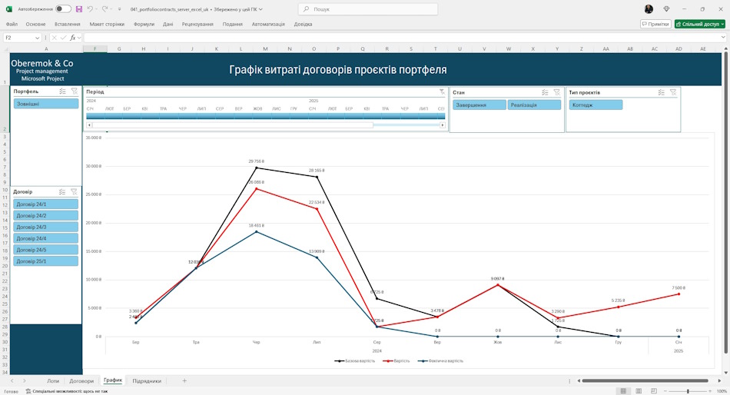
Task: Open the Файл menu
Action: click(12, 24)
